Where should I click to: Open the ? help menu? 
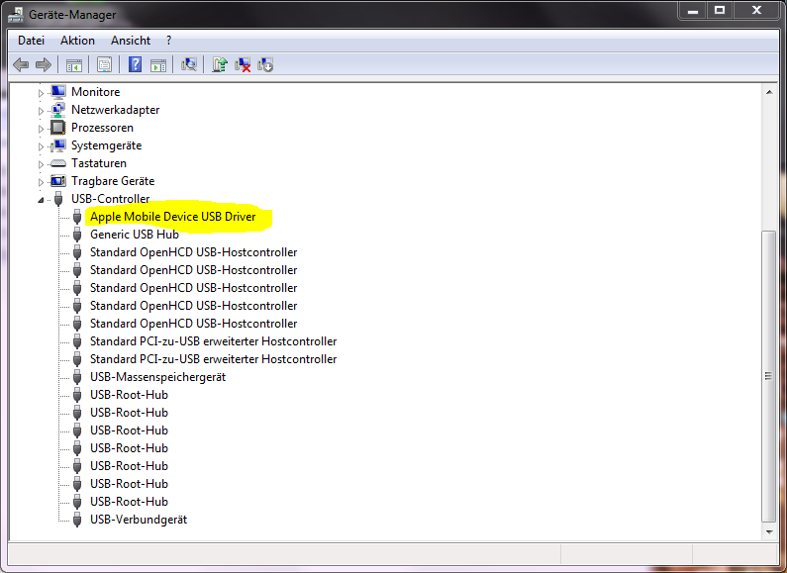[x=168, y=41]
